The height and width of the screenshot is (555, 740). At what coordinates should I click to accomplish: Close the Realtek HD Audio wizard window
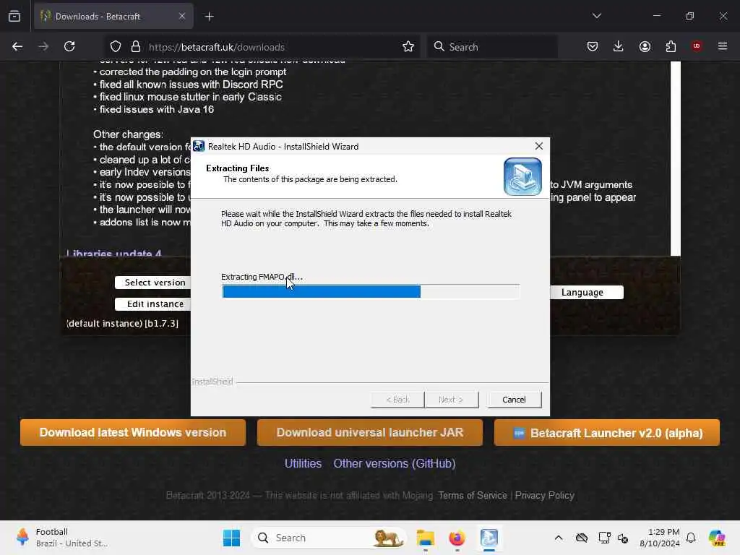(539, 146)
